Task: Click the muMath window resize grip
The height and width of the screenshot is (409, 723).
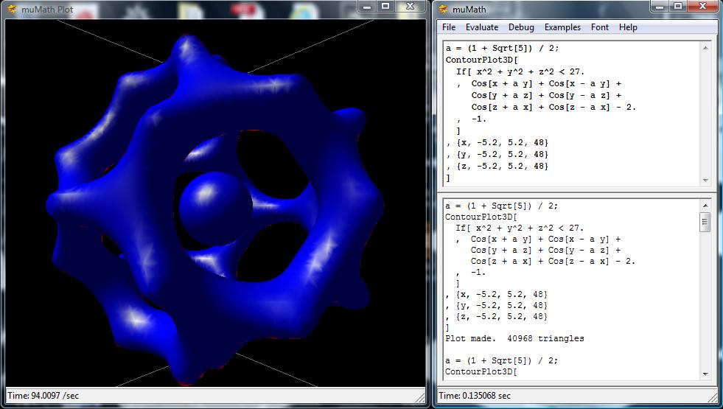Action: (x=713, y=397)
